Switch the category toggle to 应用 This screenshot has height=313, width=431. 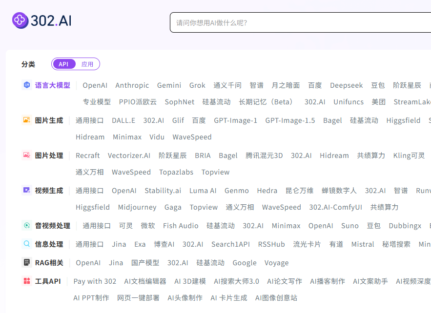87,64
